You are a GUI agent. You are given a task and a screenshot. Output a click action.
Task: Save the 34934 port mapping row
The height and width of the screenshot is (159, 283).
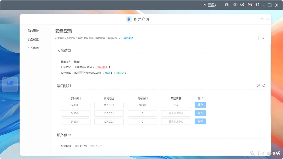200,113
